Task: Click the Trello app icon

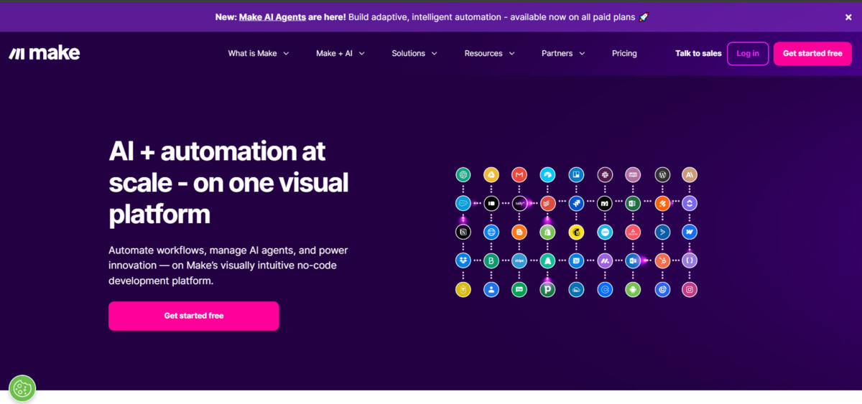Action: [x=576, y=174]
